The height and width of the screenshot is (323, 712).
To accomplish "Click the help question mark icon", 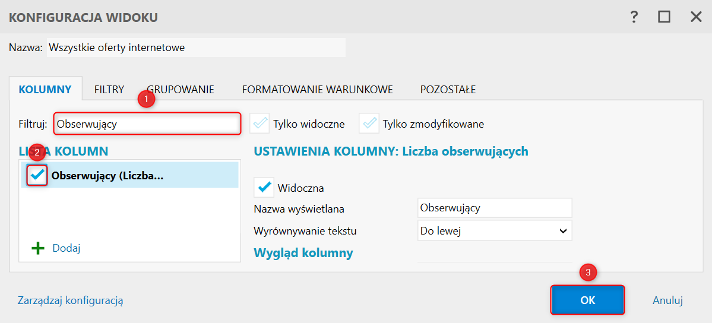I will coord(634,17).
